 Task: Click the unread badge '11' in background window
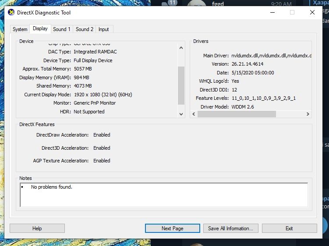click(x=173, y=3)
